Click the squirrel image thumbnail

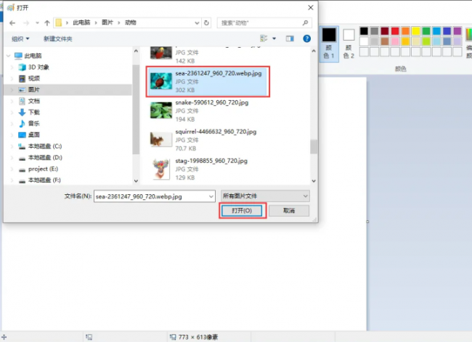point(161,140)
